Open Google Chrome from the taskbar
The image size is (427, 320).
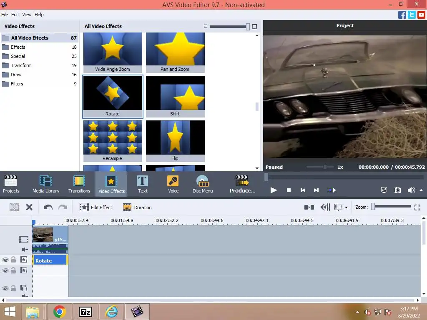[x=59, y=312]
